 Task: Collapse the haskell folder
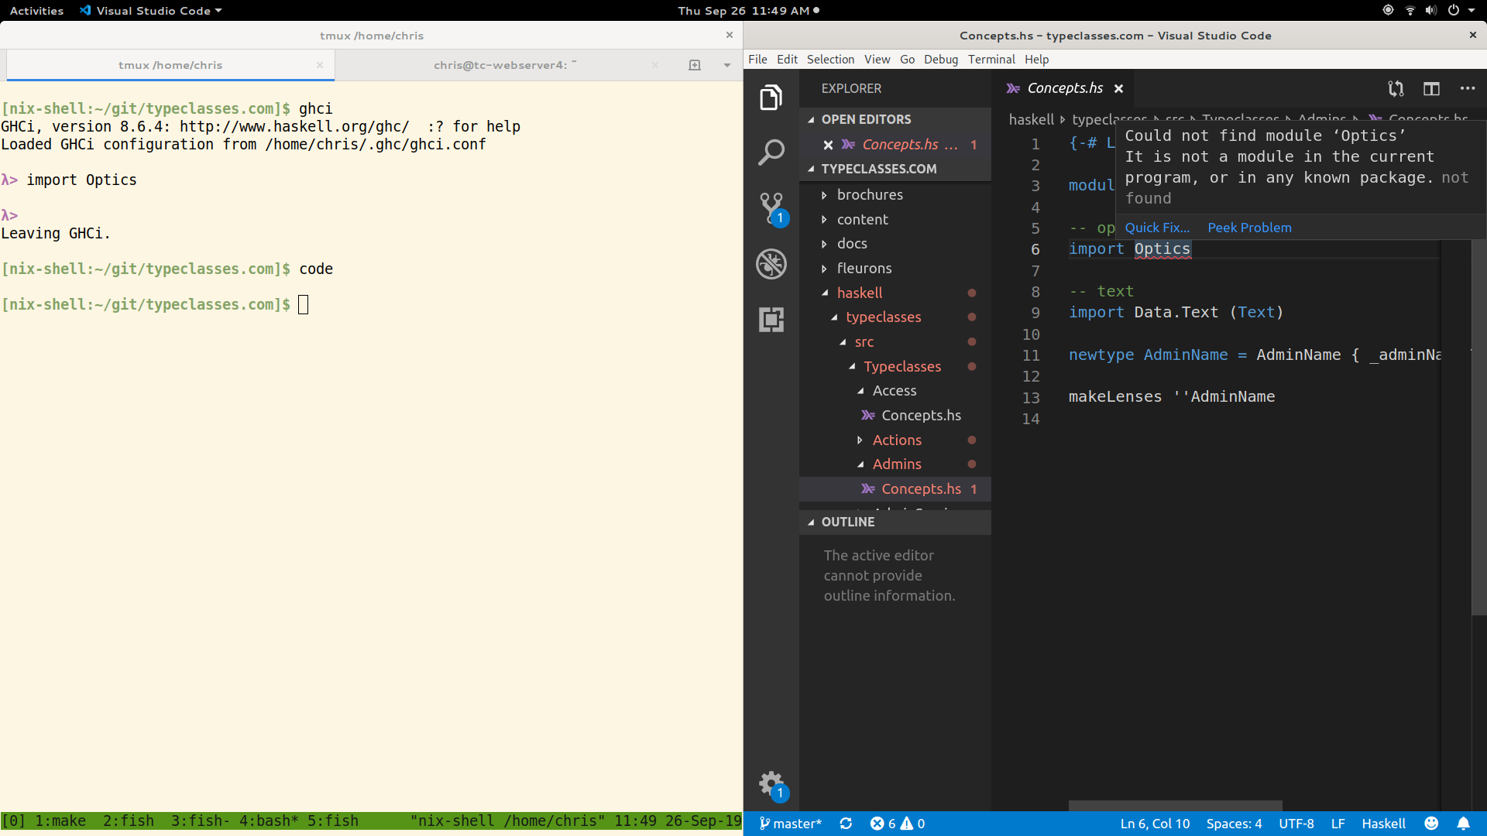pyautogui.click(x=895, y=293)
